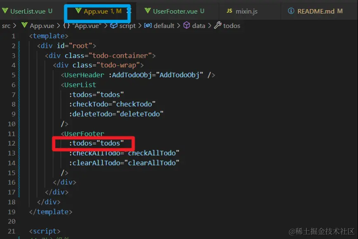Click the UserFooter opening tag

[x=82, y=133]
